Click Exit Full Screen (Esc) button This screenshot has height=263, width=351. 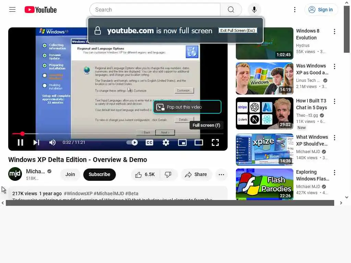(238, 30)
